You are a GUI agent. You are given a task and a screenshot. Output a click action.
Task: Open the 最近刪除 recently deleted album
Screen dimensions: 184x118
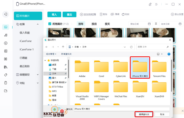[x=25, y=66]
